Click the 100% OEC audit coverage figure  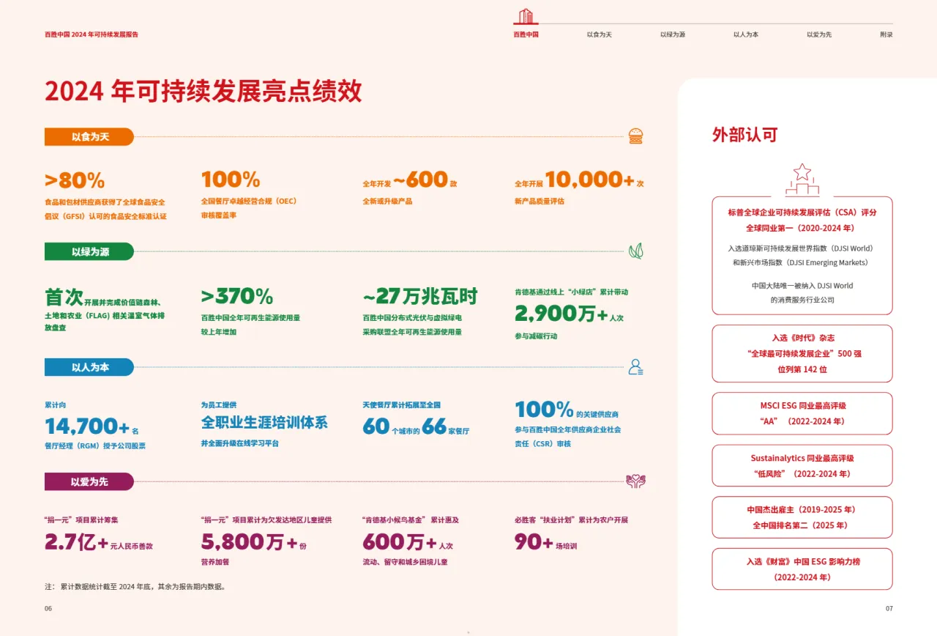point(231,180)
